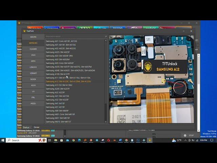Open Word from the taskbar

(120, 140)
